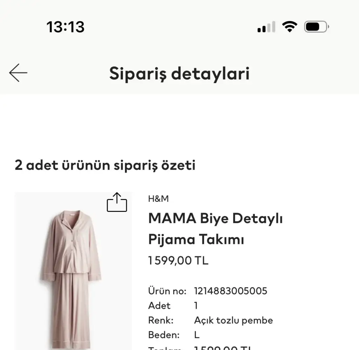Select product number 1214883005005

click(x=230, y=291)
